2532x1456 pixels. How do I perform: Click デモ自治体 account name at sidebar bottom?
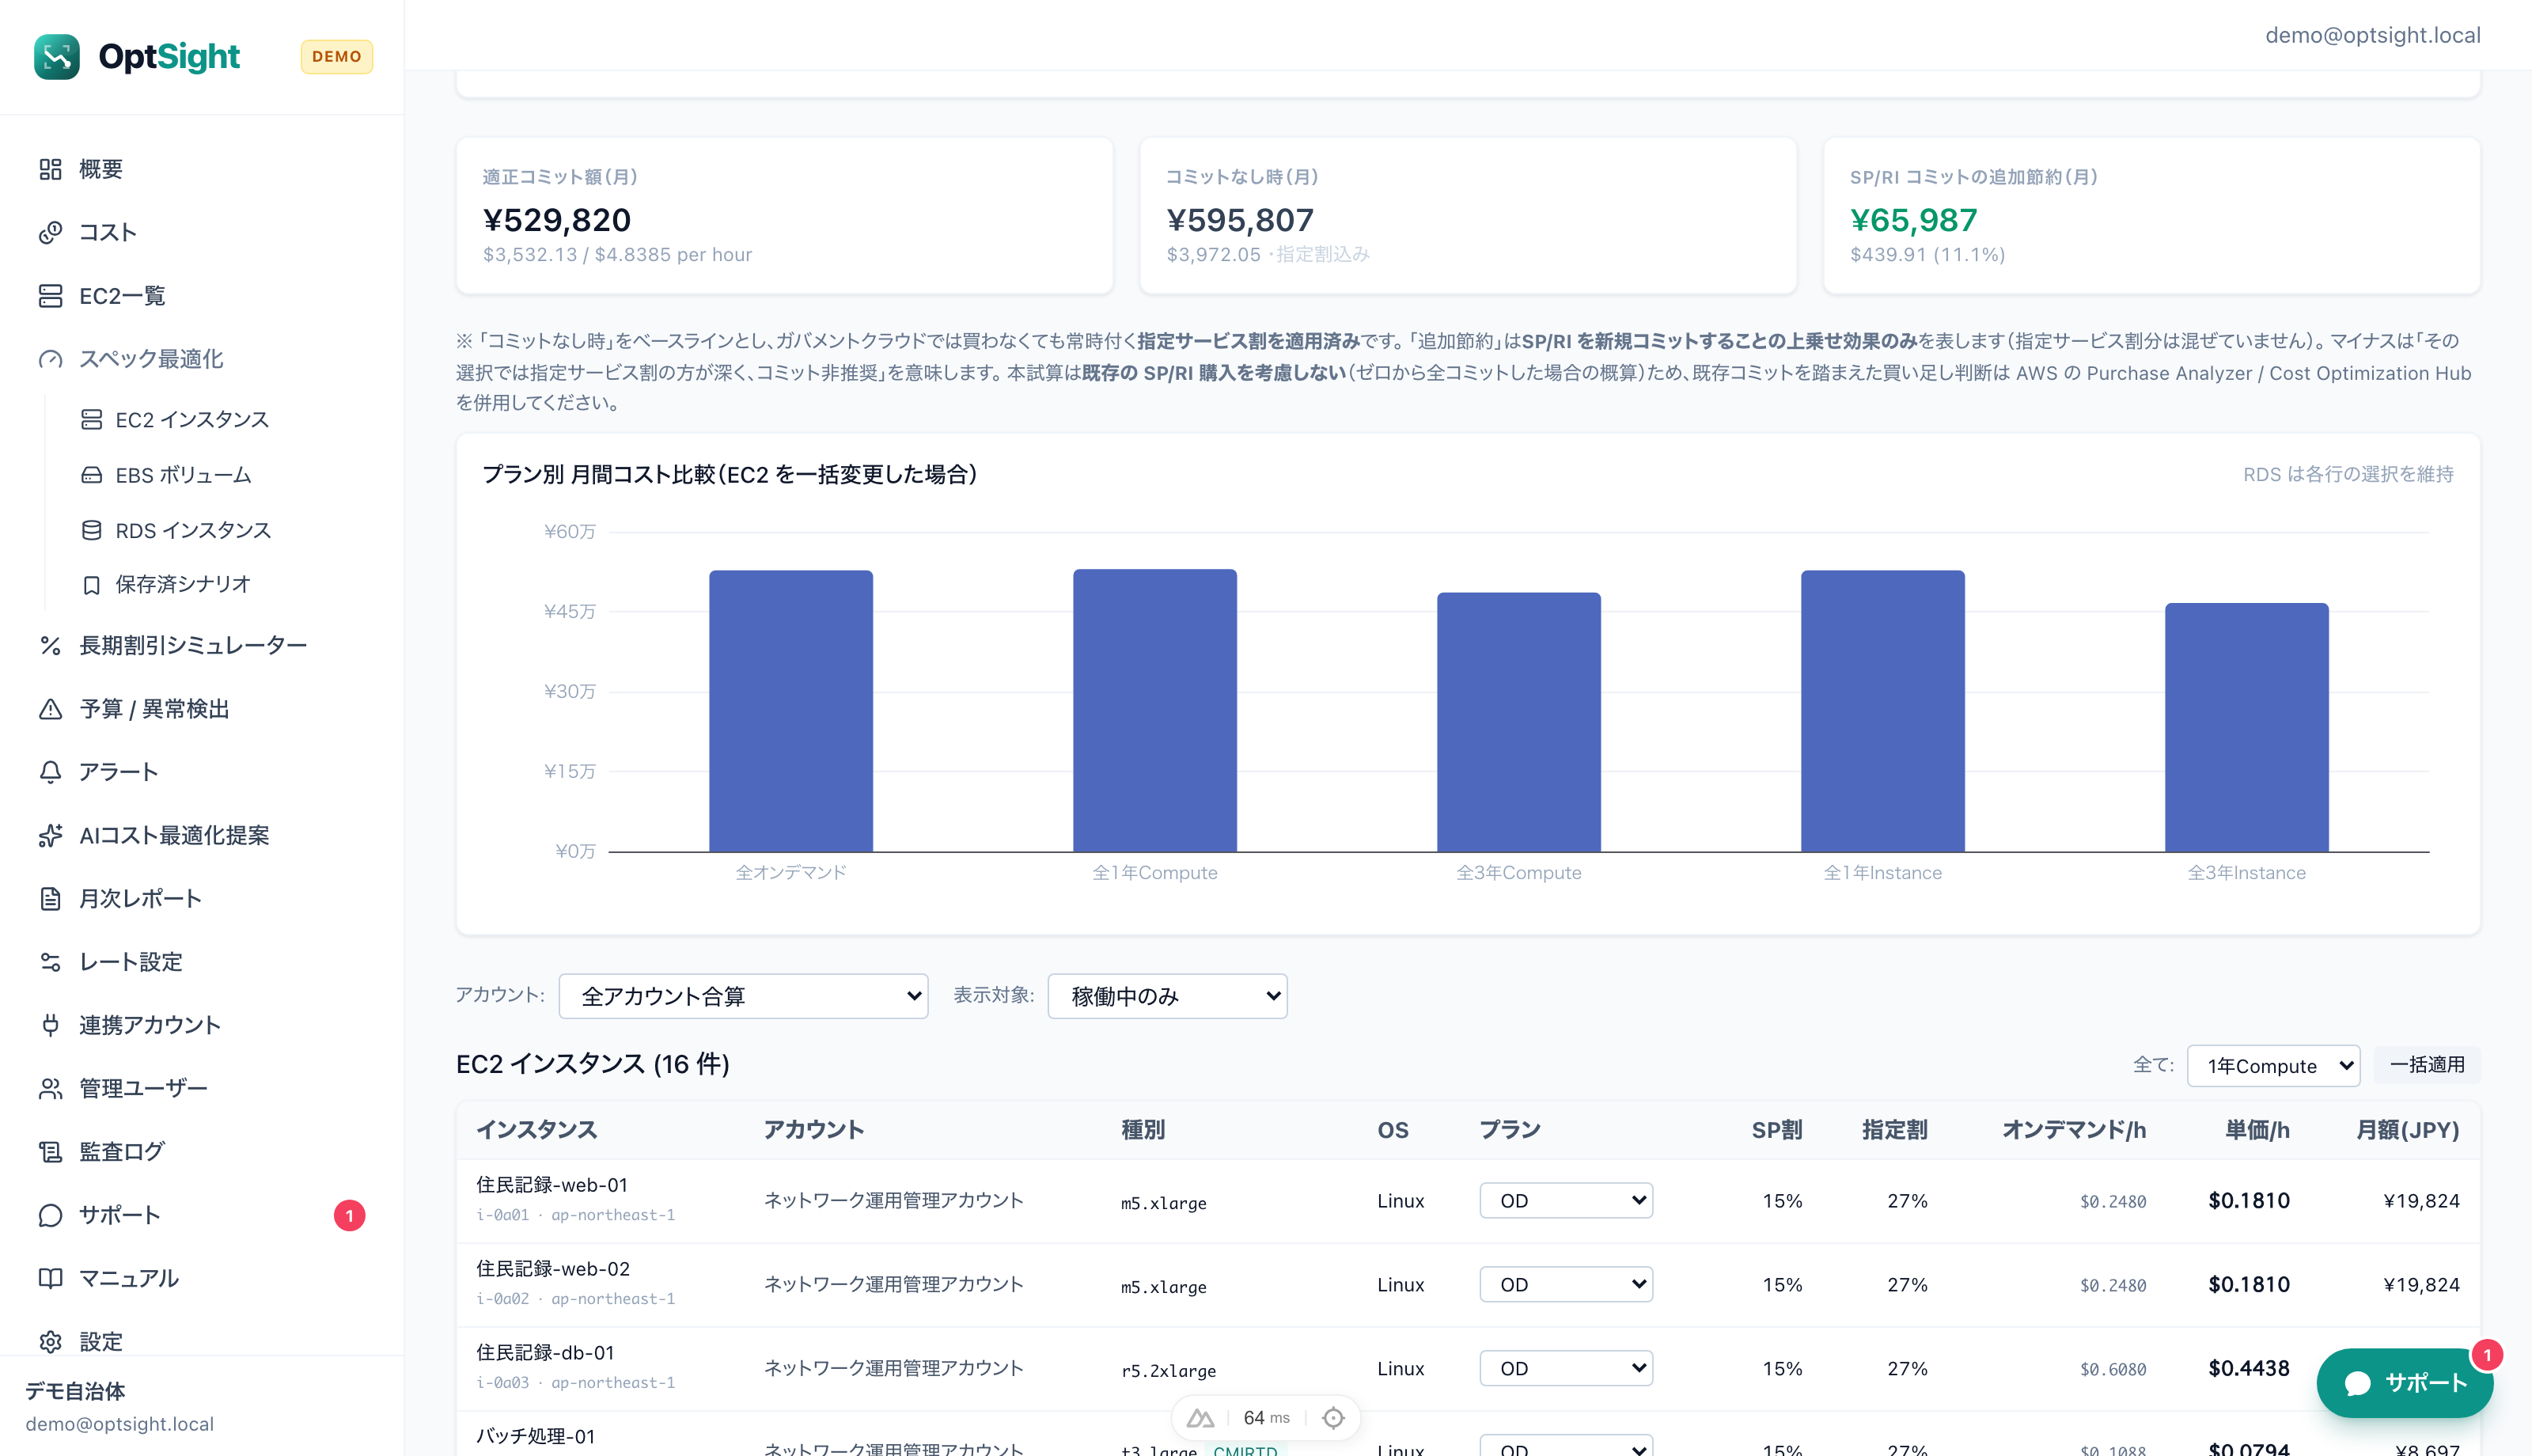pos(75,1391)
